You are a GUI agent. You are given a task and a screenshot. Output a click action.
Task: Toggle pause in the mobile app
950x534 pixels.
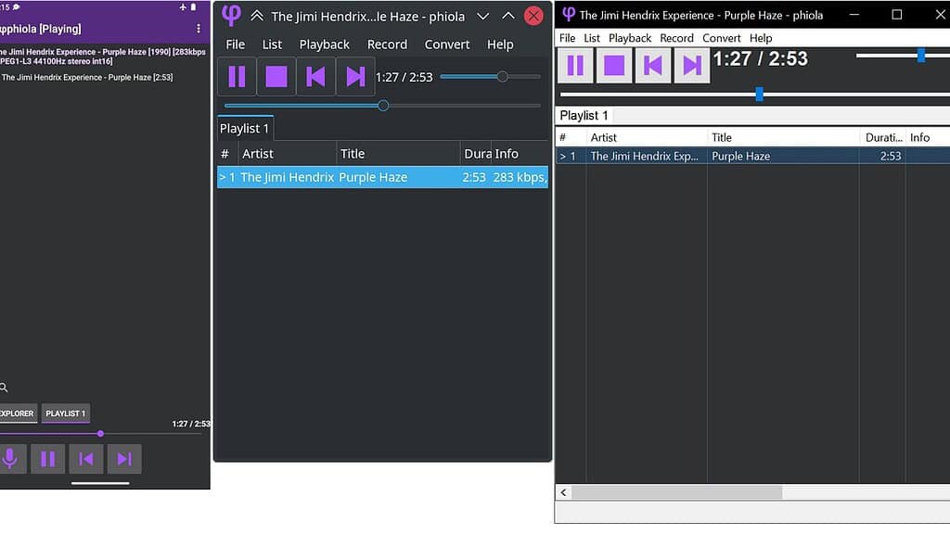click(x=48, y=458)
